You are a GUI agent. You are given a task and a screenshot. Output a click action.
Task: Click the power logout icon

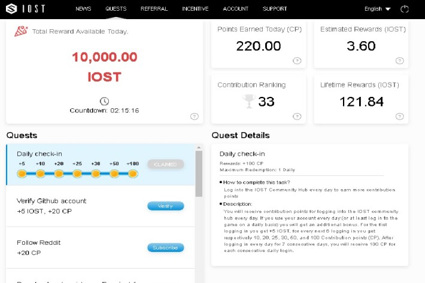(x=405, y=9)
